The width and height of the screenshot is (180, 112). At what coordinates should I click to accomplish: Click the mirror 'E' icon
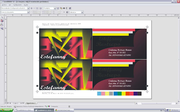[67, 8]
